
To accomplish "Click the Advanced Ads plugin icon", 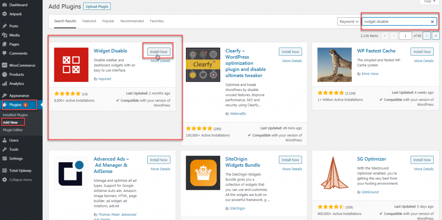I will tap(71, 173).
